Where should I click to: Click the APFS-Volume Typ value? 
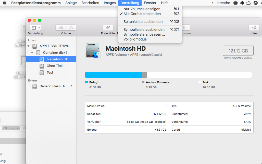[242, 106]
